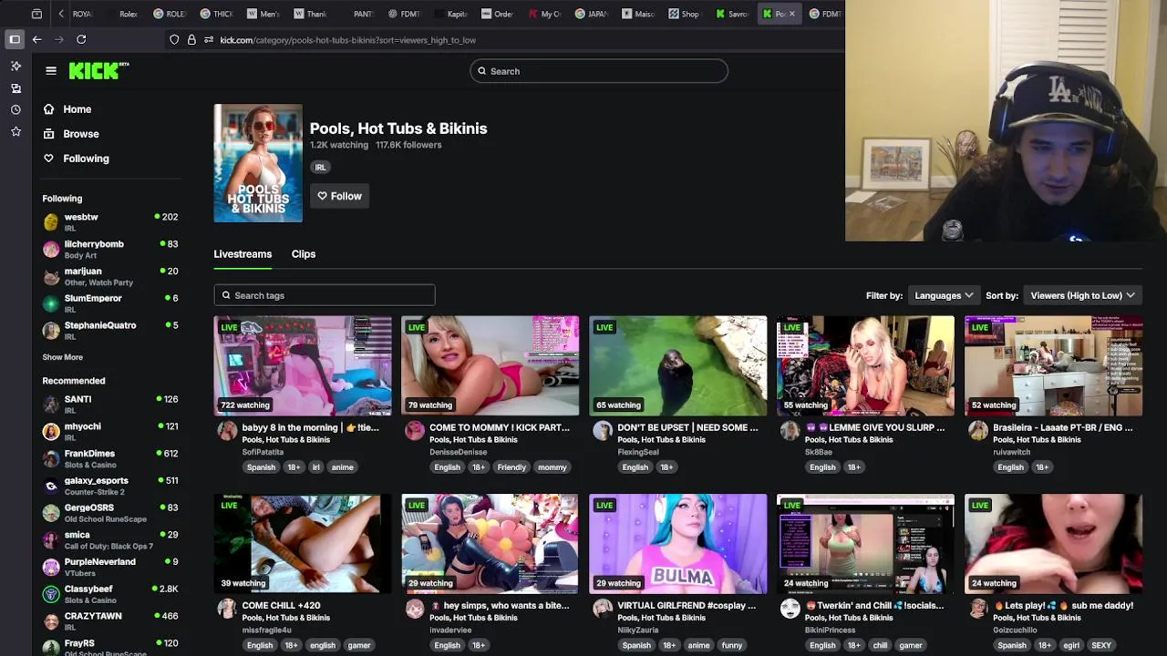Click CRAZYTAWN avatar in Recommended
This screenshot has height=656, width=1167.
point(51,621)
